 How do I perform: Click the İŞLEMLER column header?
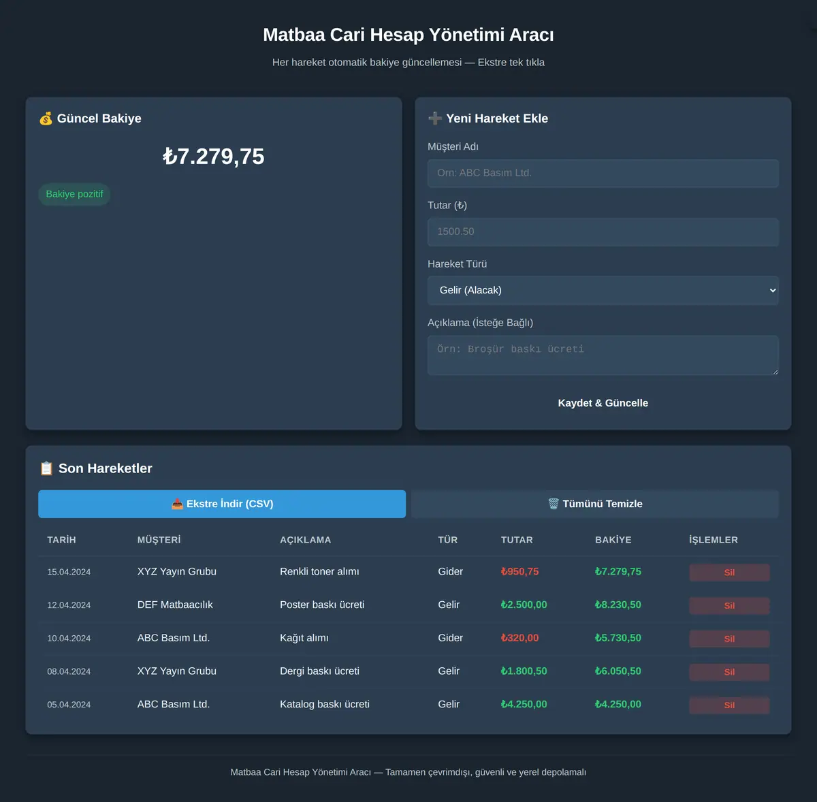(x=714, y=540)
